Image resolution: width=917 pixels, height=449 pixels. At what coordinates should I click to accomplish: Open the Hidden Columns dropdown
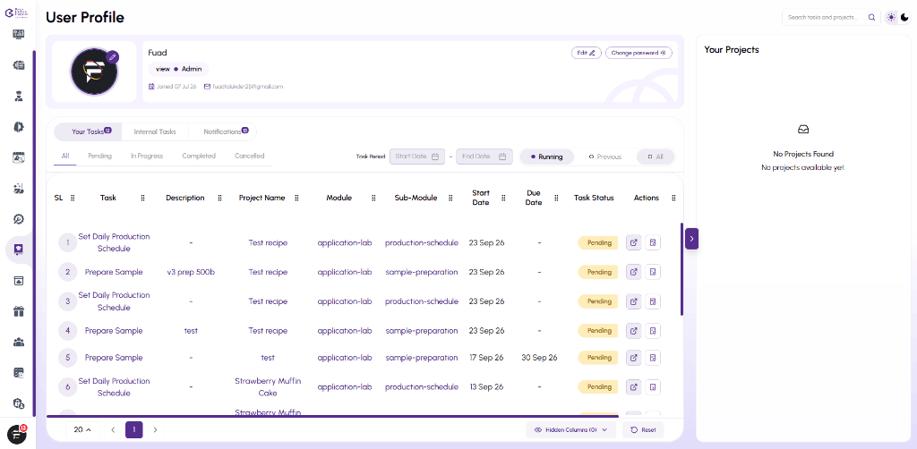coord(571,429)
